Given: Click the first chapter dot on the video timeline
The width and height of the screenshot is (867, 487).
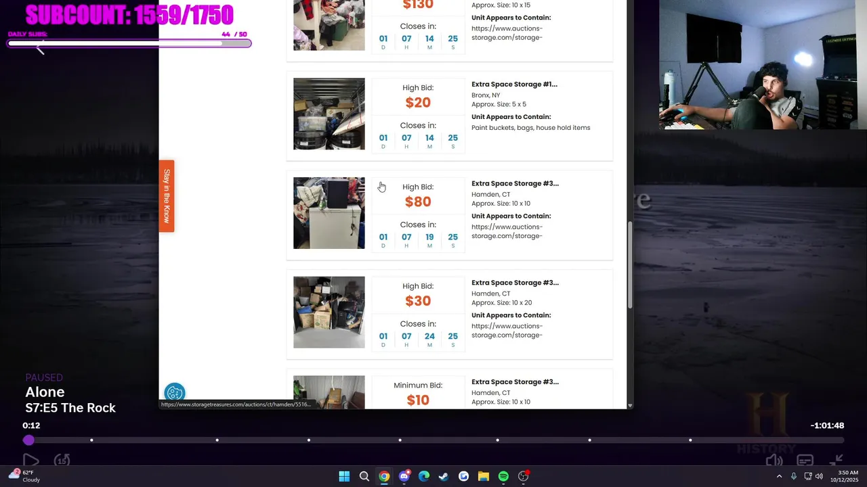Looking at the screenshot, I should pyautogui.click(x=91, y=440).
